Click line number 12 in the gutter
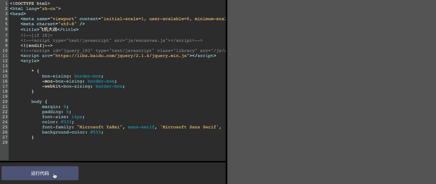This screenshot has height=184, width=436. 5,60
